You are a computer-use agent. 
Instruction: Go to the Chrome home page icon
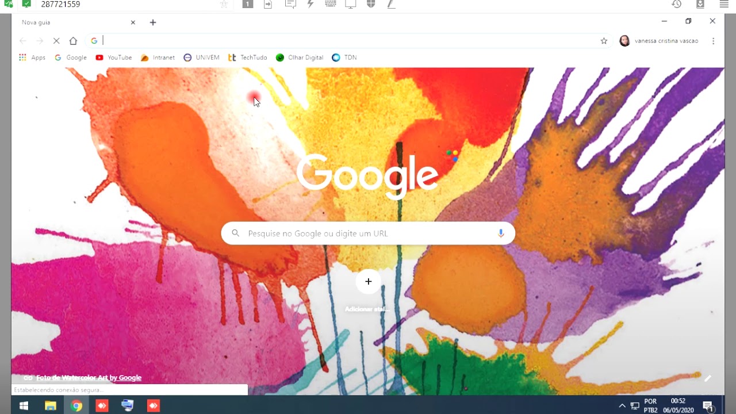(x=73, y=41)
